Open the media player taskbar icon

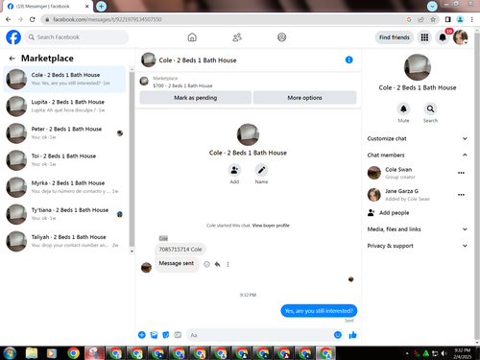point(51,353)
